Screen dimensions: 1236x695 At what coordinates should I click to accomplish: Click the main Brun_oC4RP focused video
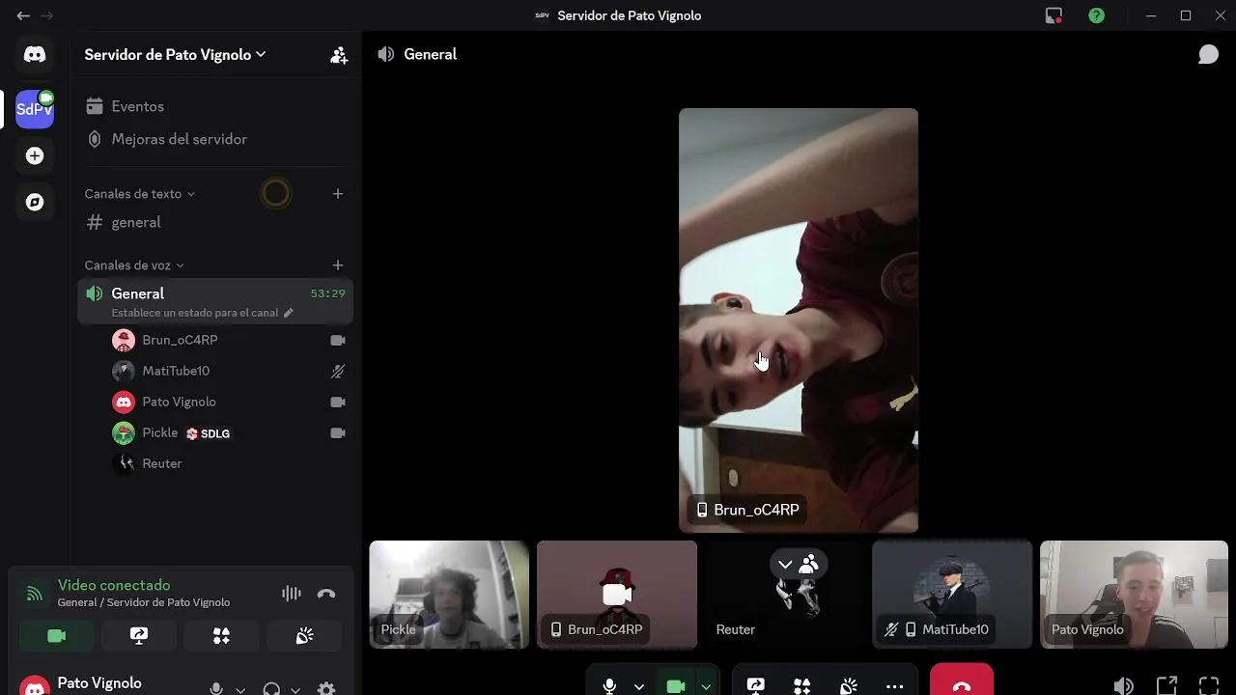point(799,320)
